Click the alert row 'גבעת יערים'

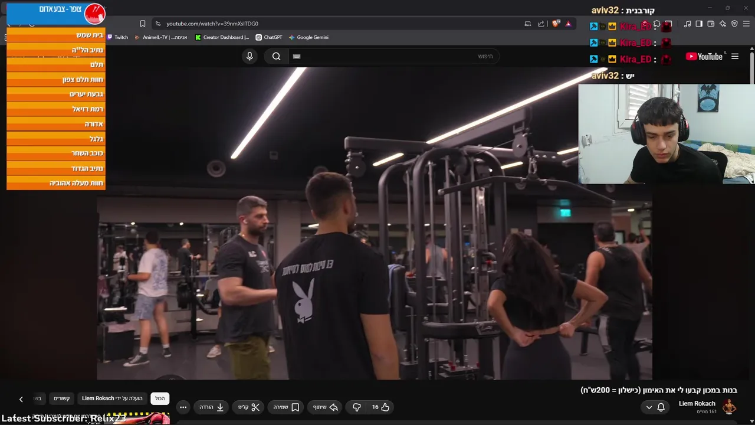(x=56, y=94)
